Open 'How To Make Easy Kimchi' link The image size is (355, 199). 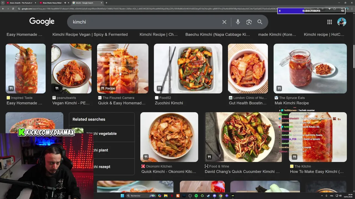pyautogui.click(x=317, y=172)
